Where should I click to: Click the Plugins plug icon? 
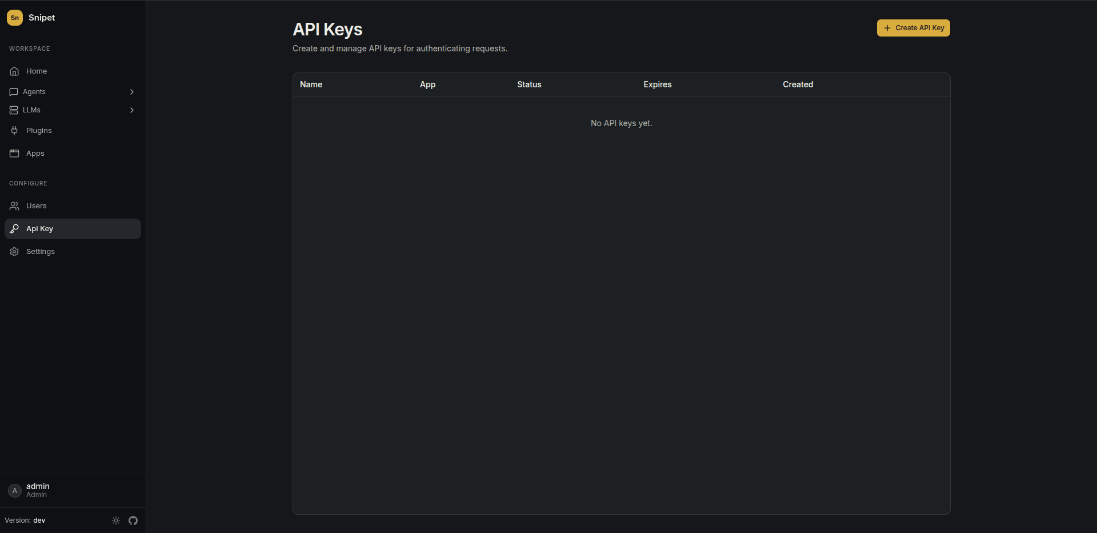coord(14,131)
